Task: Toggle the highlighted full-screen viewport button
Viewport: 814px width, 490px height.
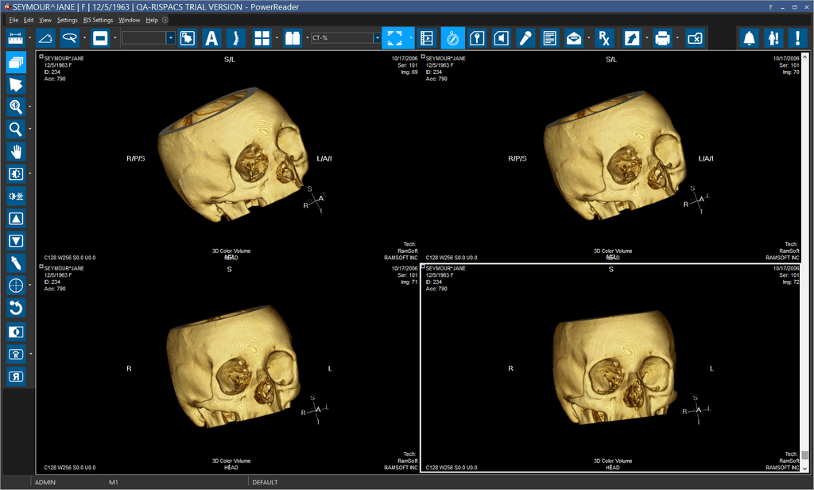Action: point(393,37)
